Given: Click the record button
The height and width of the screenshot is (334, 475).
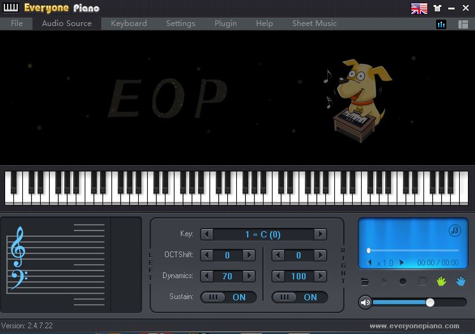Looking at the screenshot, I should pos(402,282).
